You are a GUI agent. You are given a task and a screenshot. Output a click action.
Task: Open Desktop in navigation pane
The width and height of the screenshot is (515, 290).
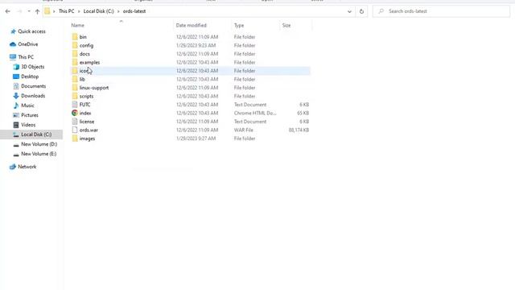(x=30, y=77)
